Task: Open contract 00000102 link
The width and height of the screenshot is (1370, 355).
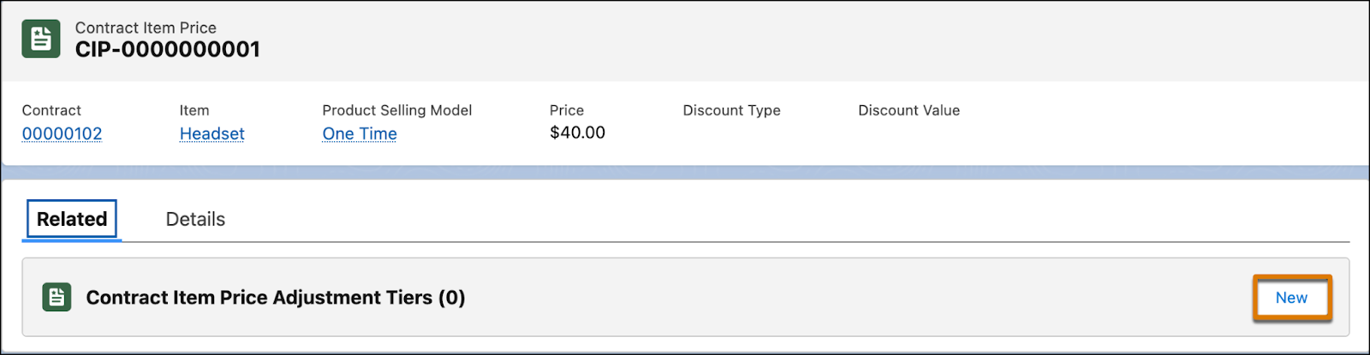Action: [x=62, y=133]
